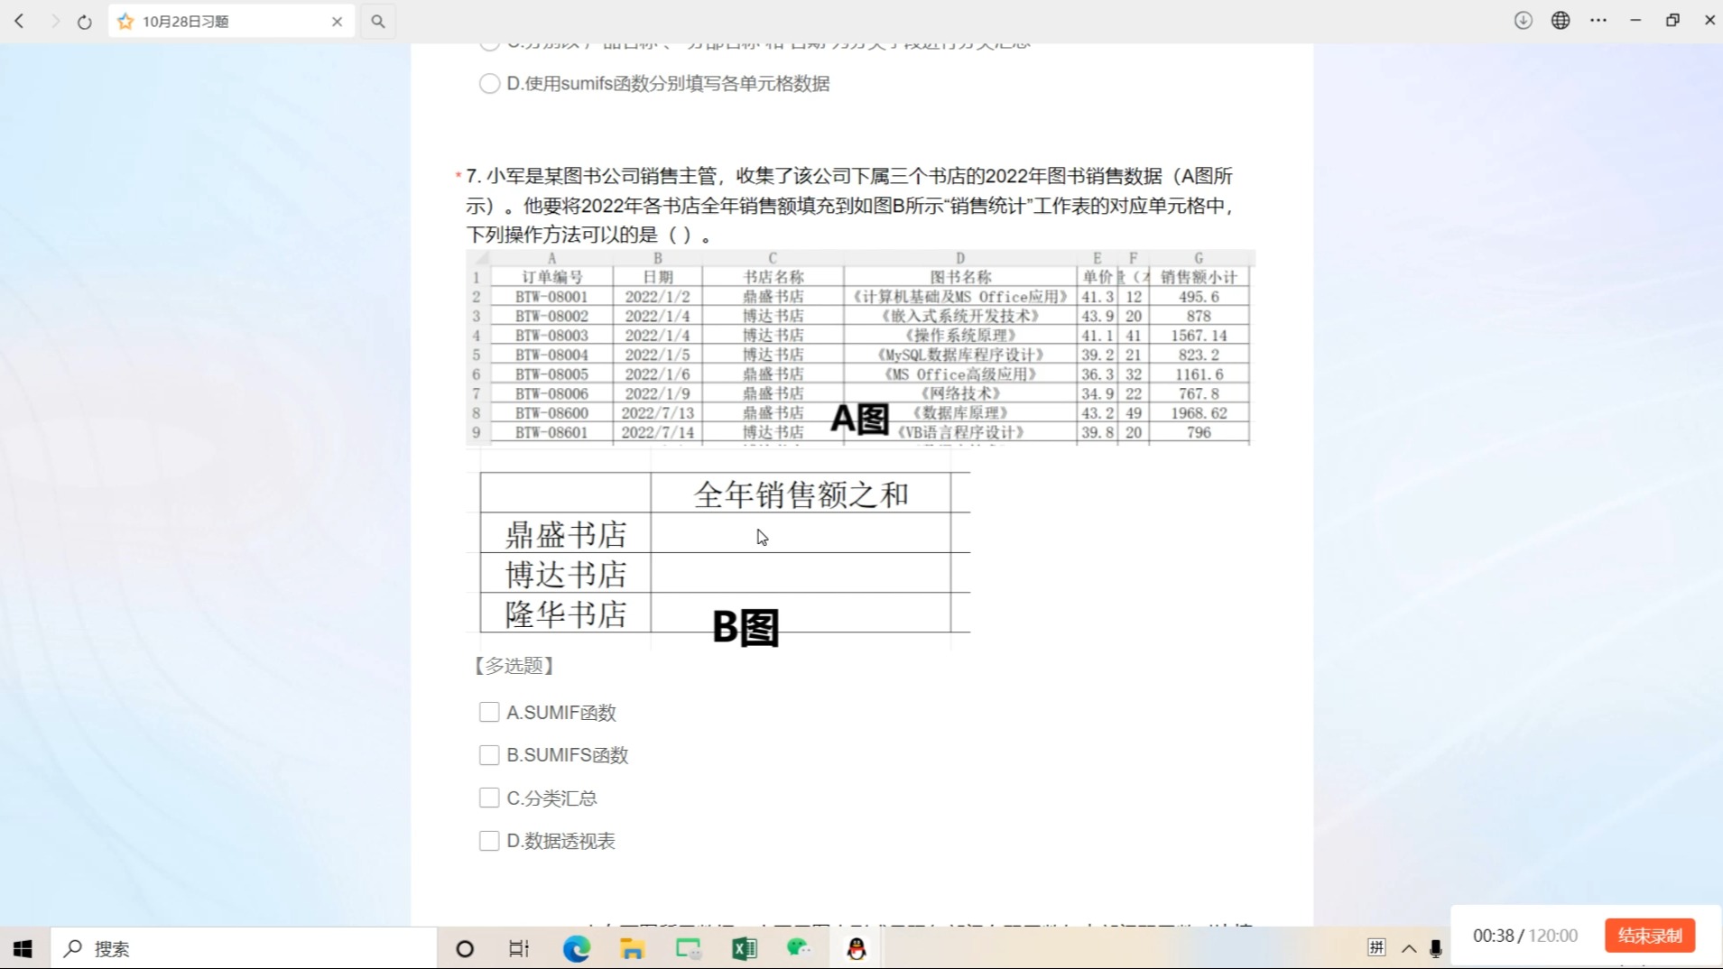1723x969 pixels.
Task: Check option C.分类汇总
Action: [x=489, y=798]
